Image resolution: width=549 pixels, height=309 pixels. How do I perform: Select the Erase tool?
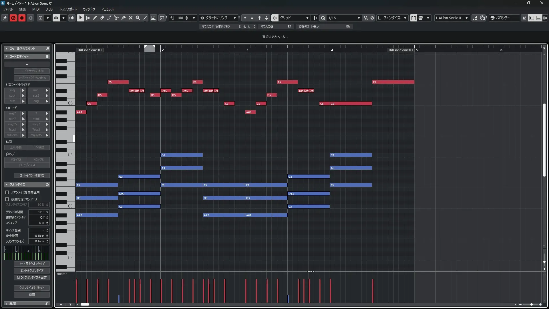click(x=102, y=18)
